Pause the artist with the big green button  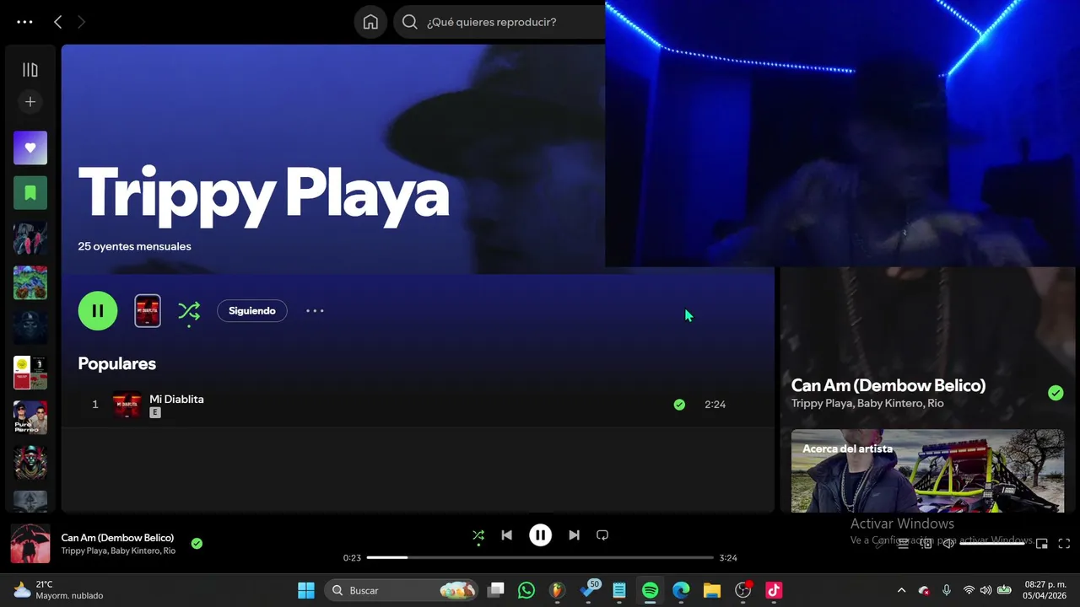98,310
